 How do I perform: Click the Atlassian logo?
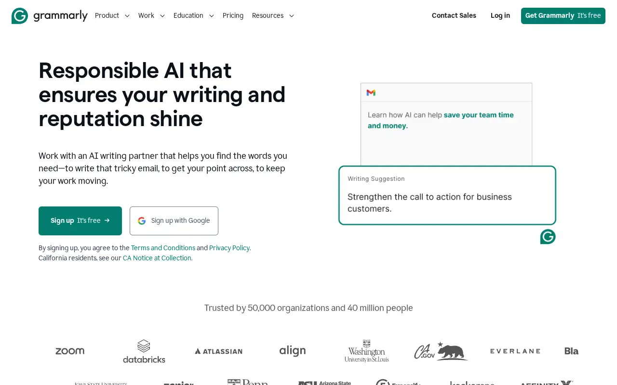click(218, 351)
